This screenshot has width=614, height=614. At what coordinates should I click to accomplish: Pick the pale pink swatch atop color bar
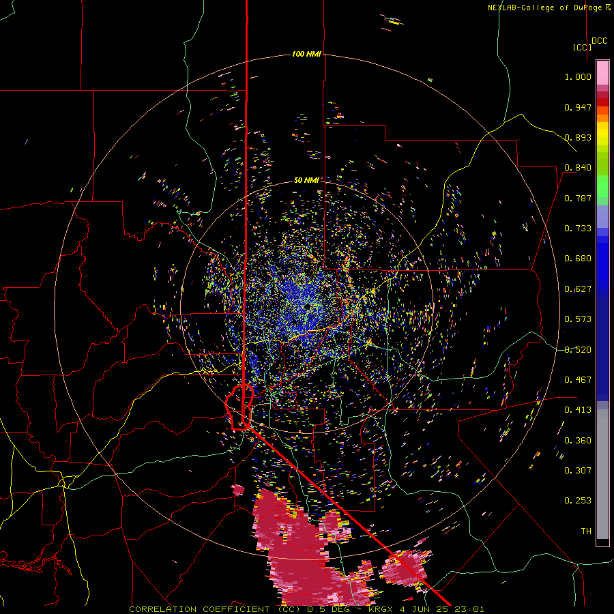tap(602, 72)
